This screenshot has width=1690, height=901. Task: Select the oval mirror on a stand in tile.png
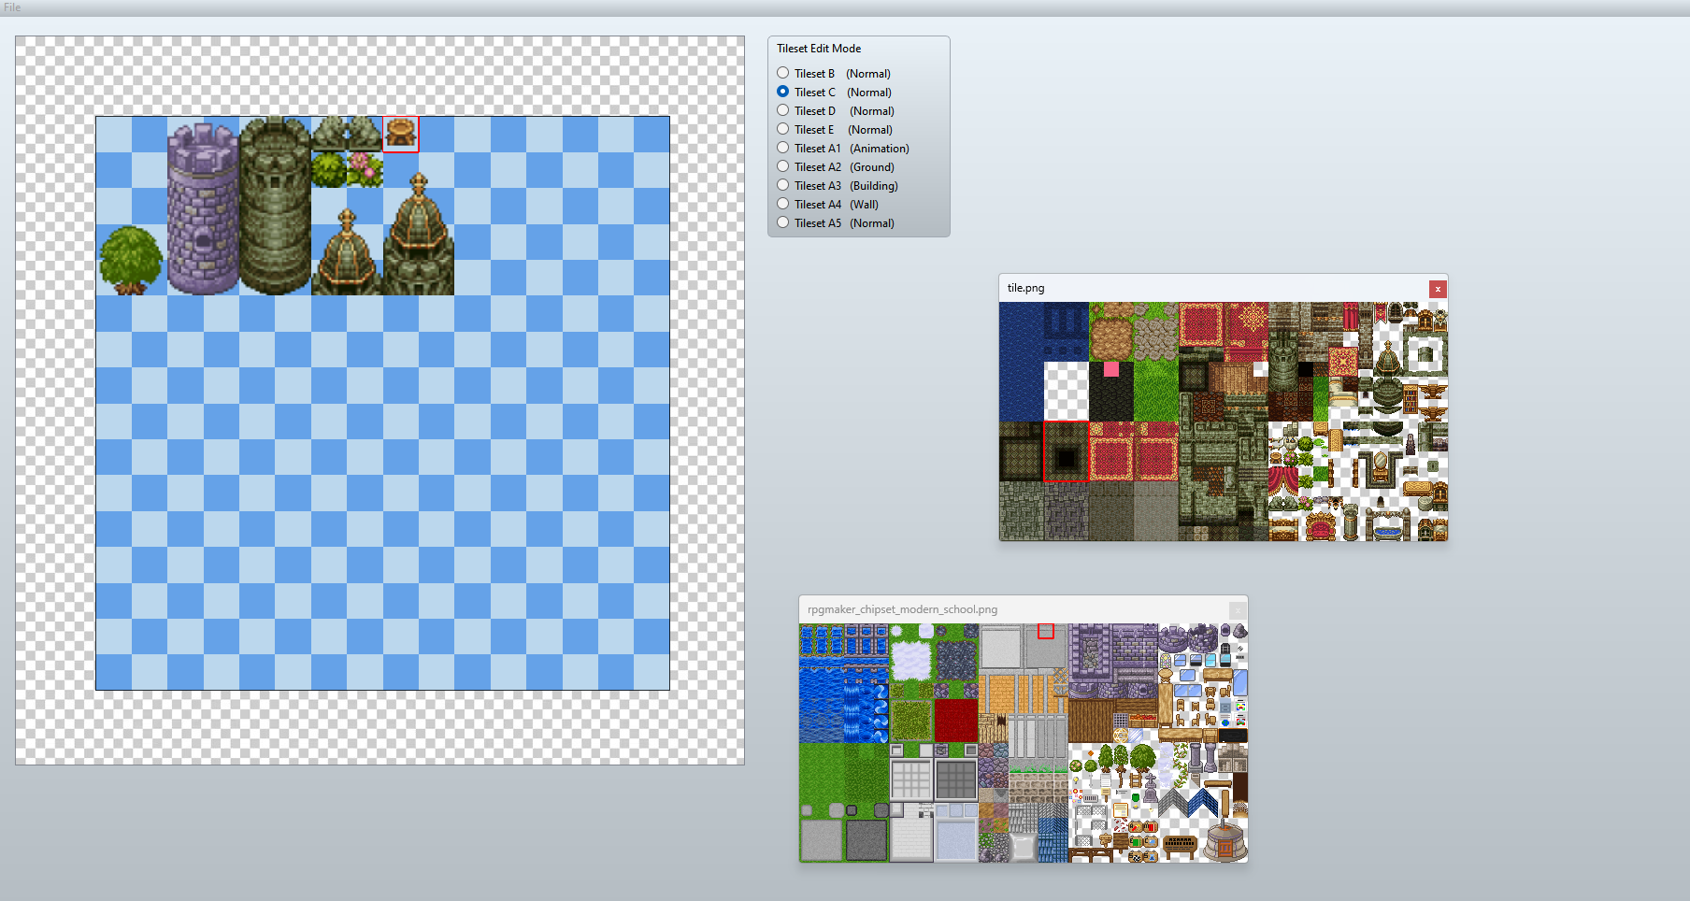[x=1380, y=467]
